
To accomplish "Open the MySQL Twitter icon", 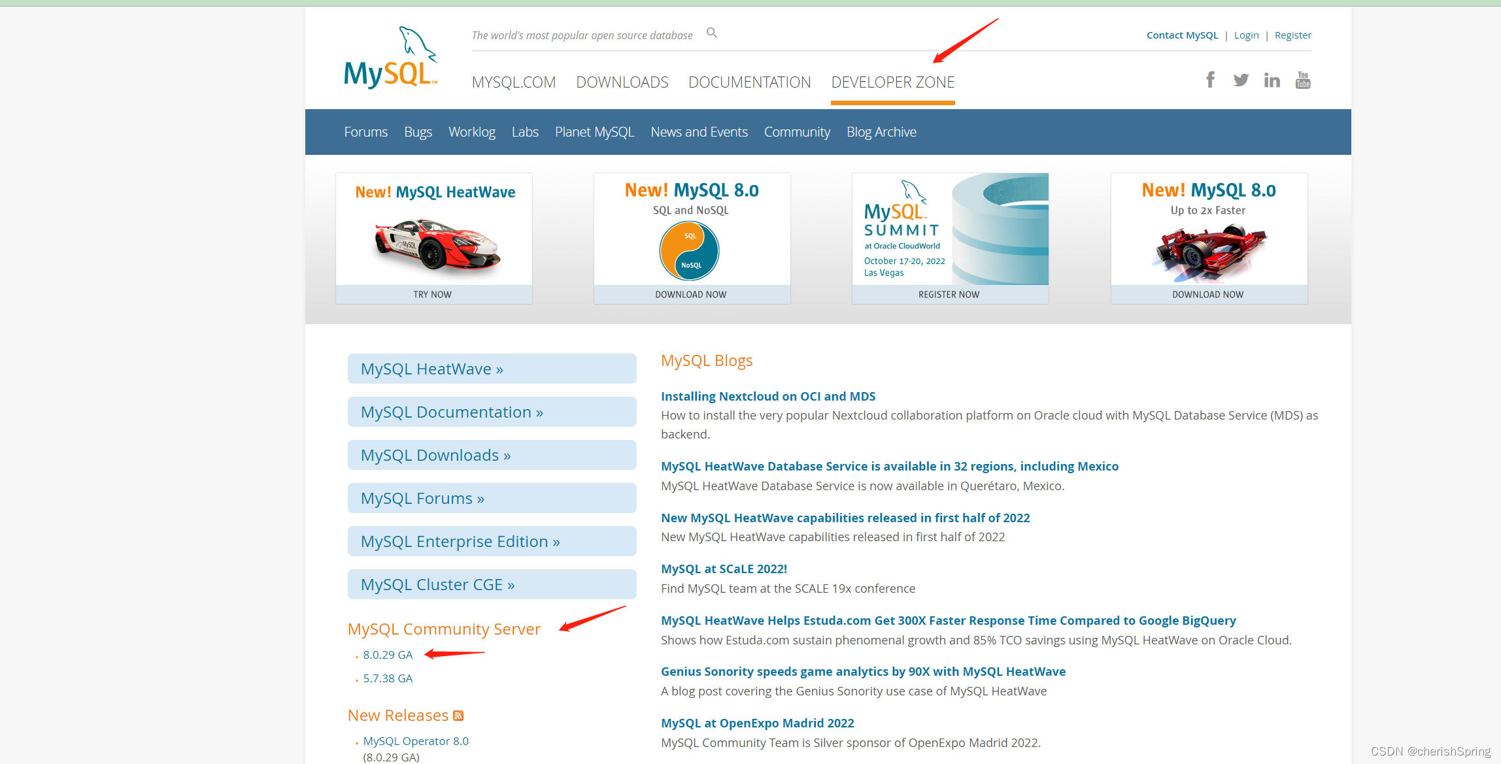I will click(1241, 80).
